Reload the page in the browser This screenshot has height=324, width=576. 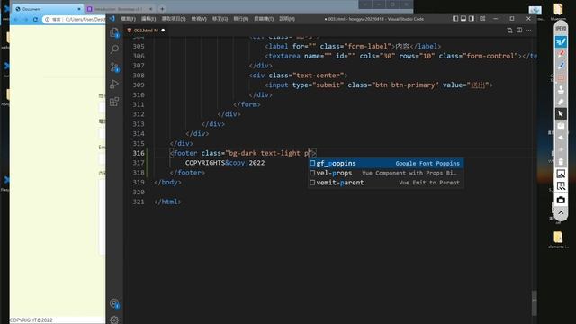pos(35,20)
